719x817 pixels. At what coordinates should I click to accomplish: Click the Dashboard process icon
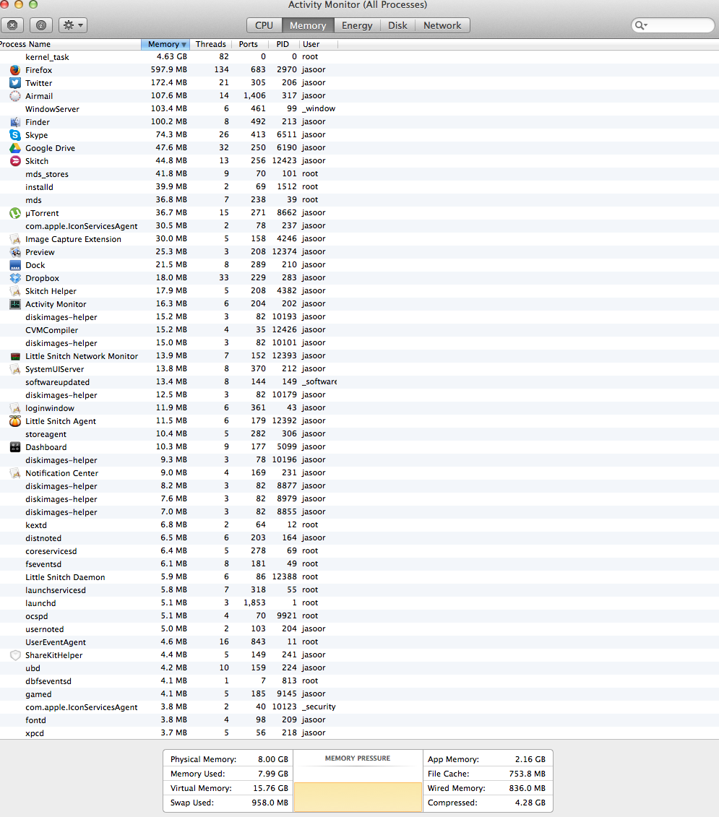click(x=15, y=447)
